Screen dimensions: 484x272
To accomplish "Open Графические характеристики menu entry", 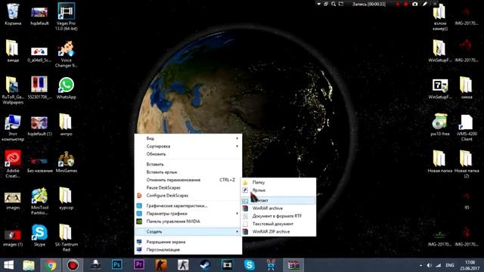I will (188, 206).
